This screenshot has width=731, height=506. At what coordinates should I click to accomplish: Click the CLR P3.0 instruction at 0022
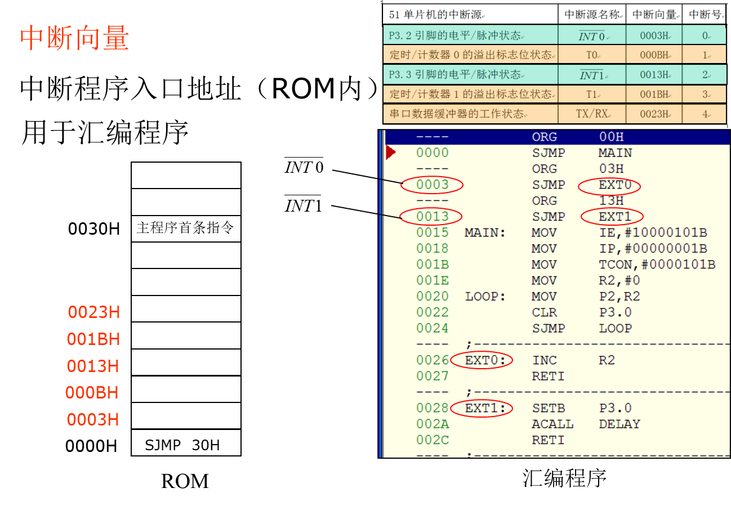pyautogui.click(x=582, y=312)
